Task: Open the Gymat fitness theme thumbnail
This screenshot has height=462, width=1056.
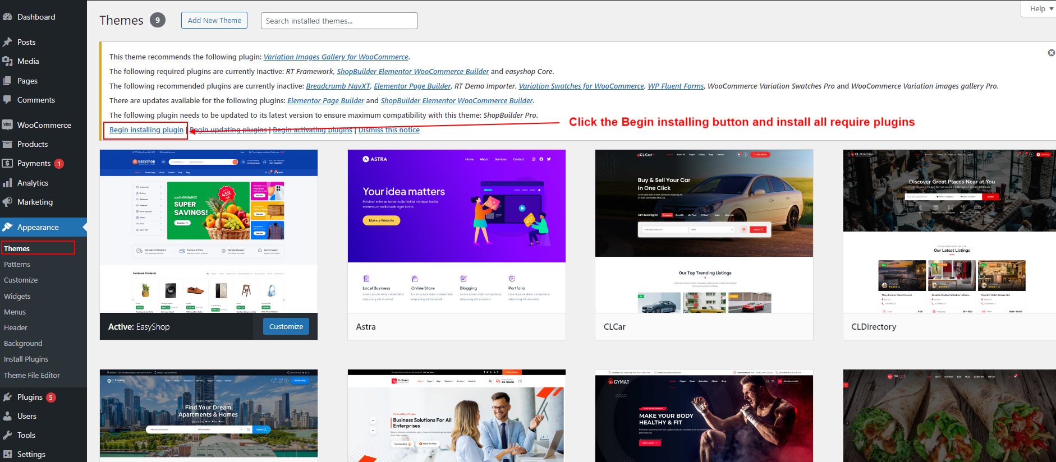Action: coord(704,415)
